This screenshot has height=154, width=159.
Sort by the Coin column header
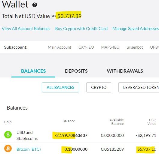pyautogui.click(x=8, y=122)
